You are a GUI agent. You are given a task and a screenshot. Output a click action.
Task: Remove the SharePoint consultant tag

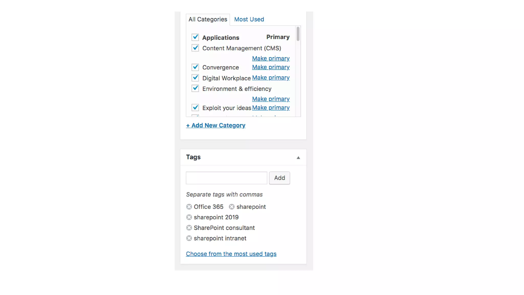tap(189, 228)
